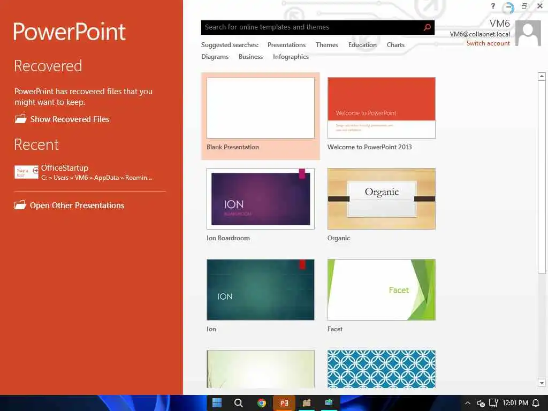This screenshot has width=548, height=411.
Task: Restore down the PowerPoint window
Action: pos(524,6)
